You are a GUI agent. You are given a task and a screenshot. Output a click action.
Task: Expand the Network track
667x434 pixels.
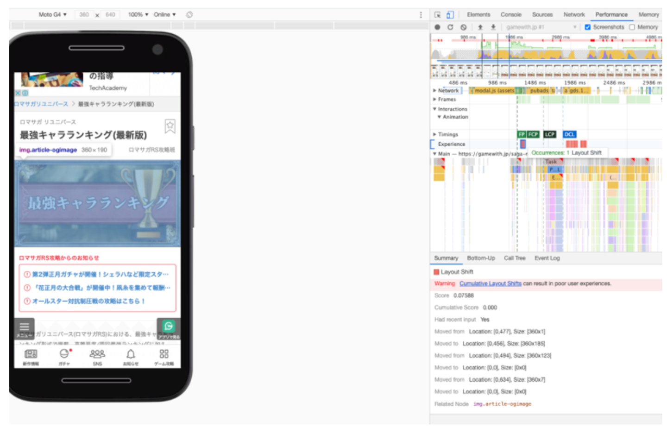click(434, 91)
